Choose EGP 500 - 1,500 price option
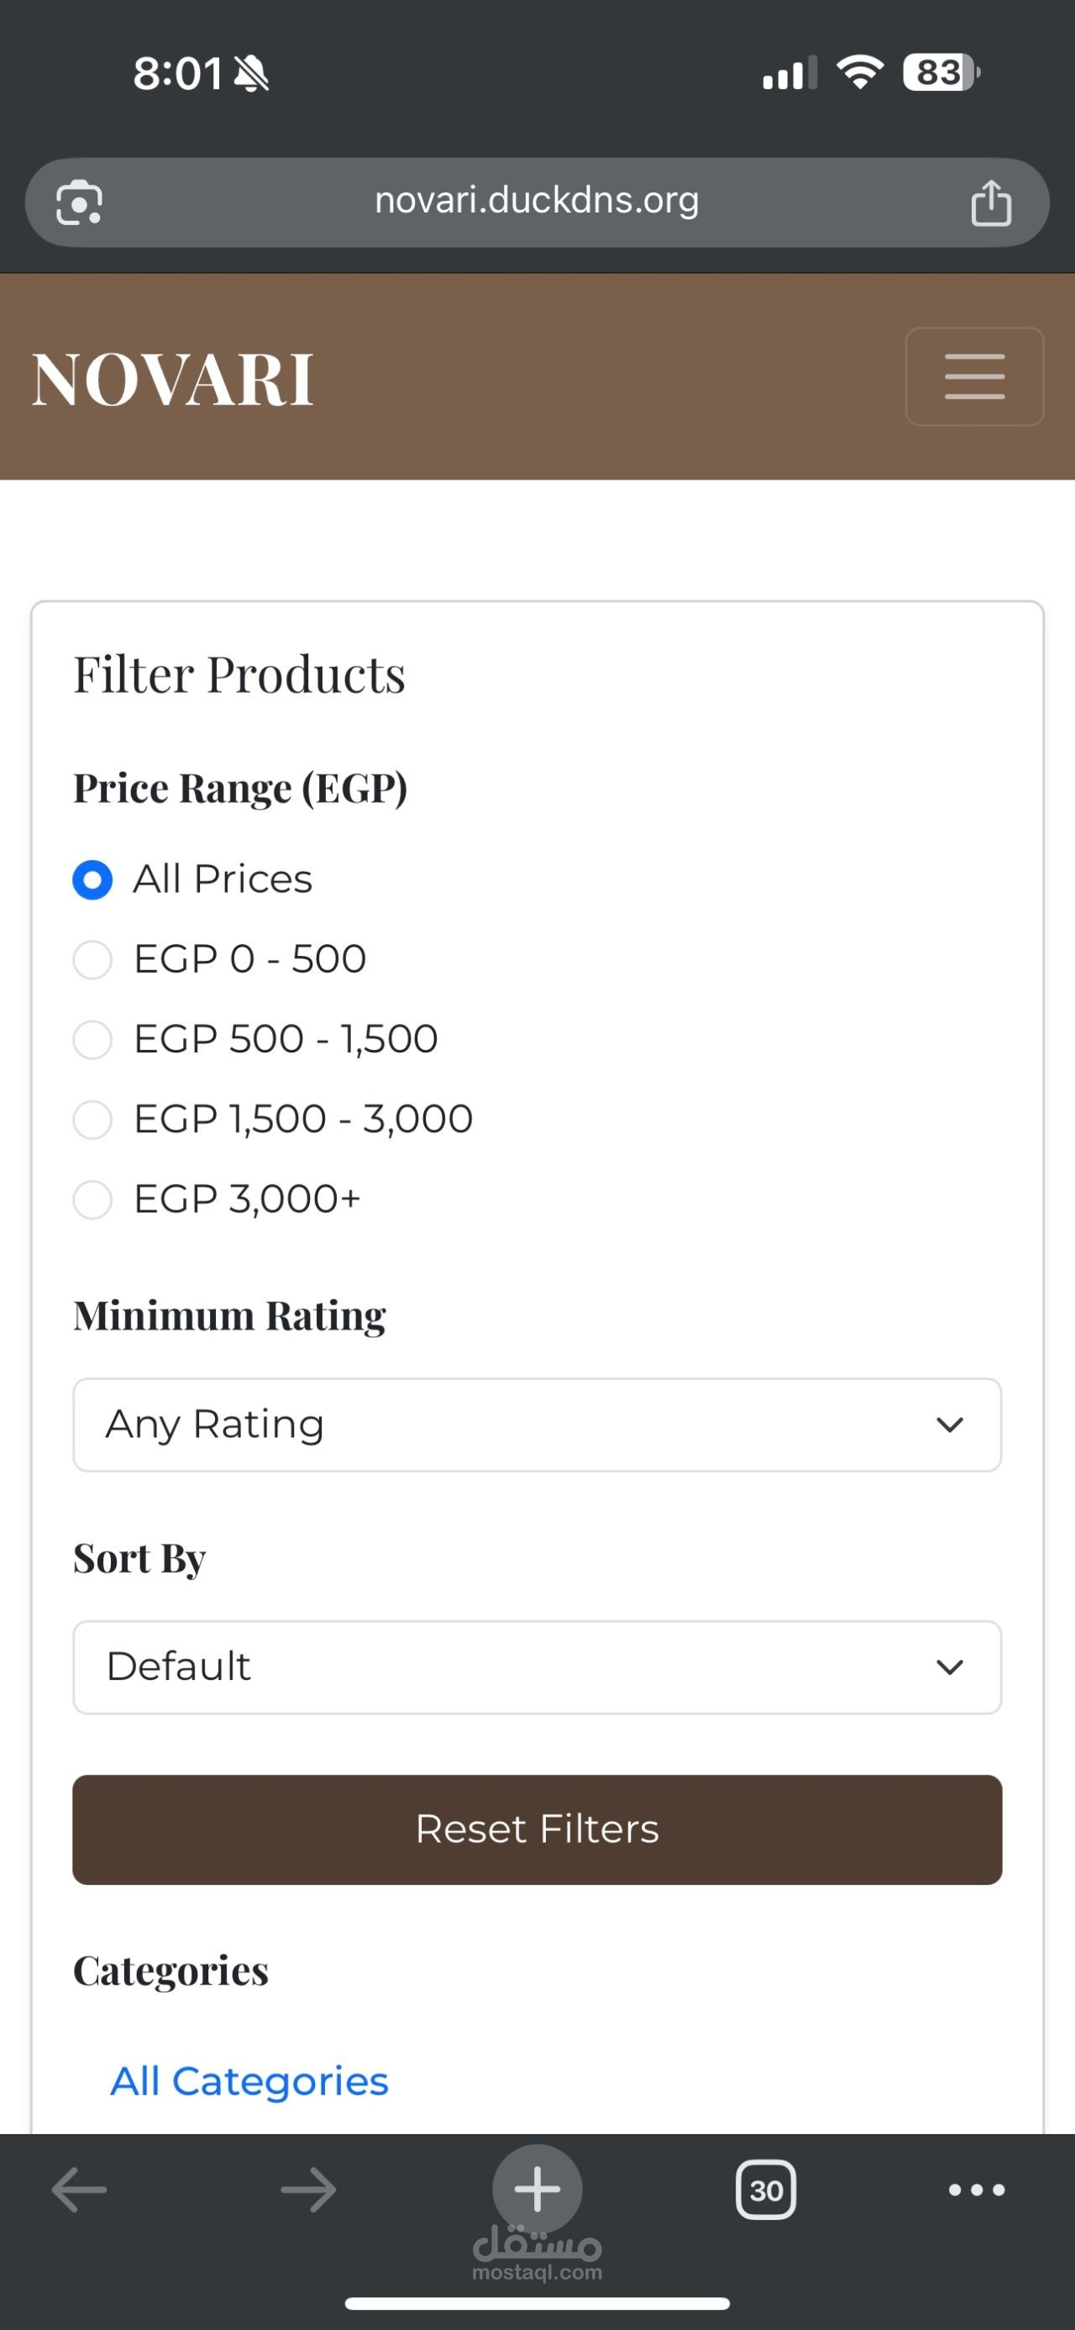Image resolution: width=1075 pixels, height=2330 pixels. tap(92, 1039)
